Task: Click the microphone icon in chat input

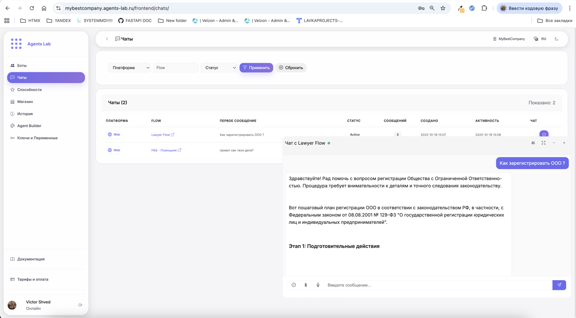Action: click(318, 285)
